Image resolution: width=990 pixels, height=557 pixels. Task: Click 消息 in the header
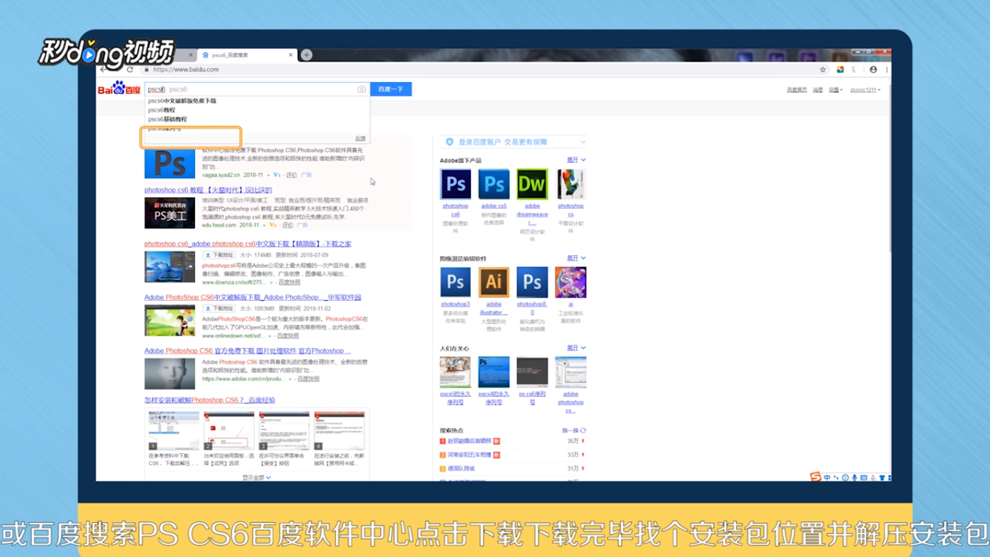point(818,90)
